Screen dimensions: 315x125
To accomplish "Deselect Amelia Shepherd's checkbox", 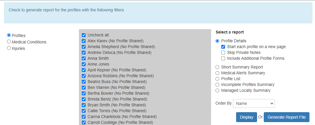I will 84,47.
